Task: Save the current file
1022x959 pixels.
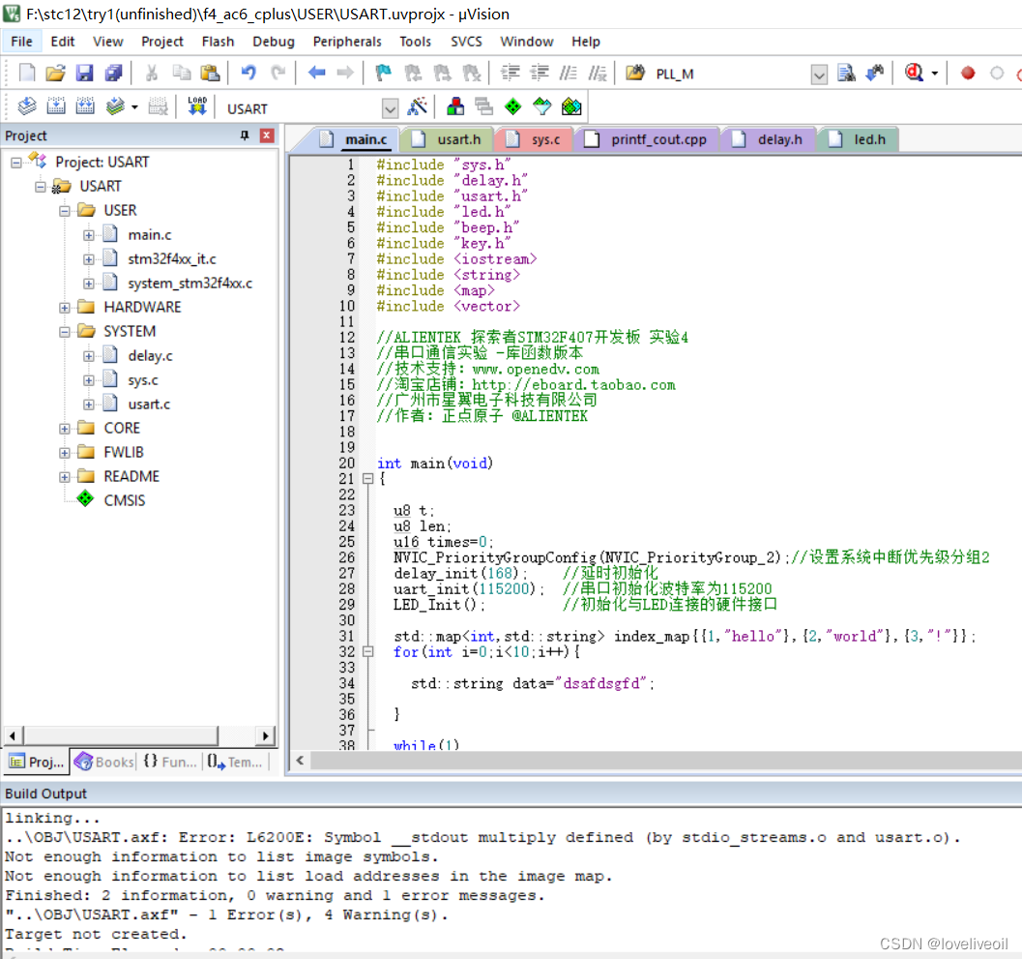Action: coord(85,74)
